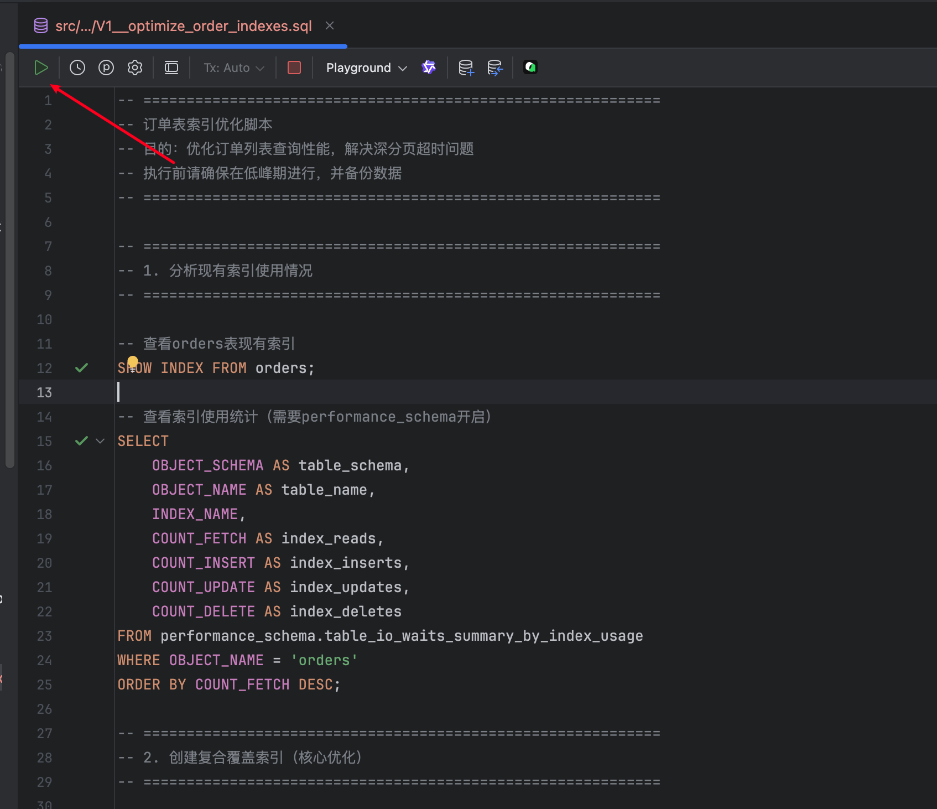937x809 pixels.
Task: Collapse the SELECT statement at line 15
Action: 100,441
